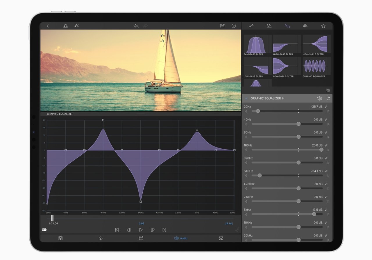The height and width of the screenshot is (260, 372).
Task: Open the Audio editor tab
Action: 180,238
